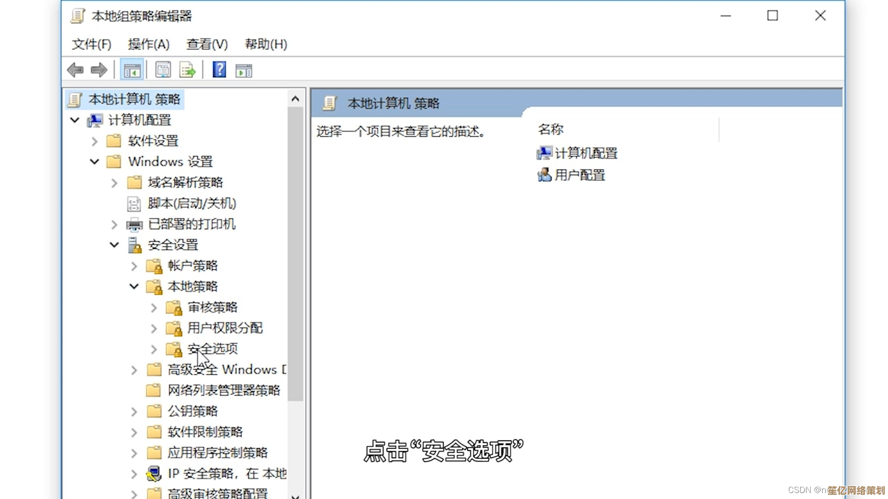Viewport: 888px width, 499px height.
Task: Select 已部署的打印机 printer icon in tree
Action: [x=135, y=225]
